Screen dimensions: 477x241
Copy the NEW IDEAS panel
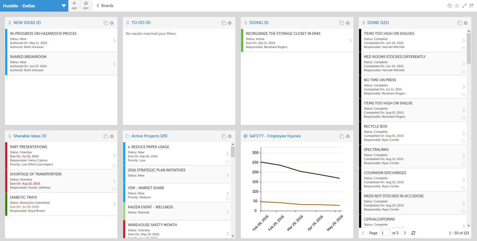coord(106,23)
